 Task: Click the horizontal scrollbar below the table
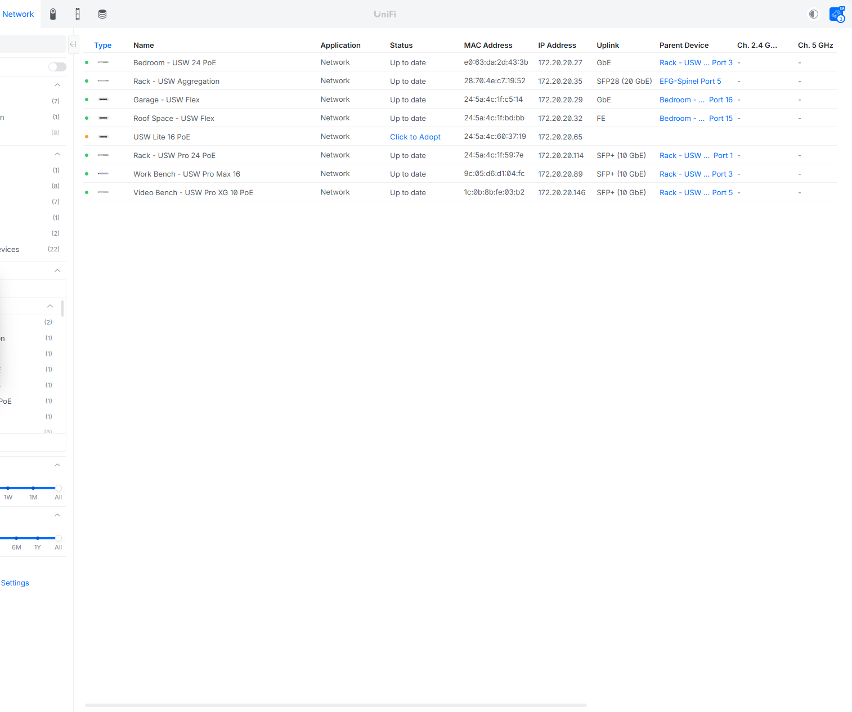pyautogui.click(x=336, y=705)
